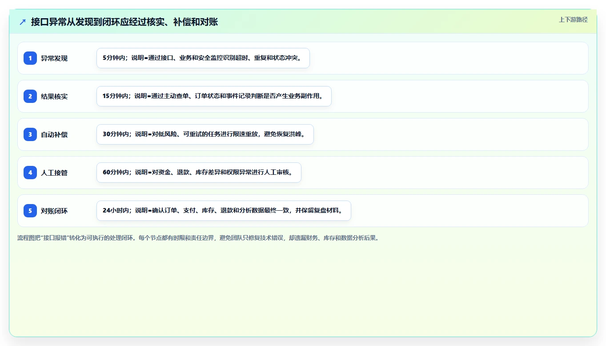This screenshot has height=346, width=606.
Task: Open the 60分钟内 description box
Action: [x=199, y=173]
